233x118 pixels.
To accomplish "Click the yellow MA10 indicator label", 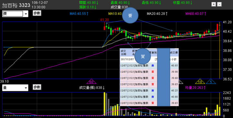I will 115,14.
